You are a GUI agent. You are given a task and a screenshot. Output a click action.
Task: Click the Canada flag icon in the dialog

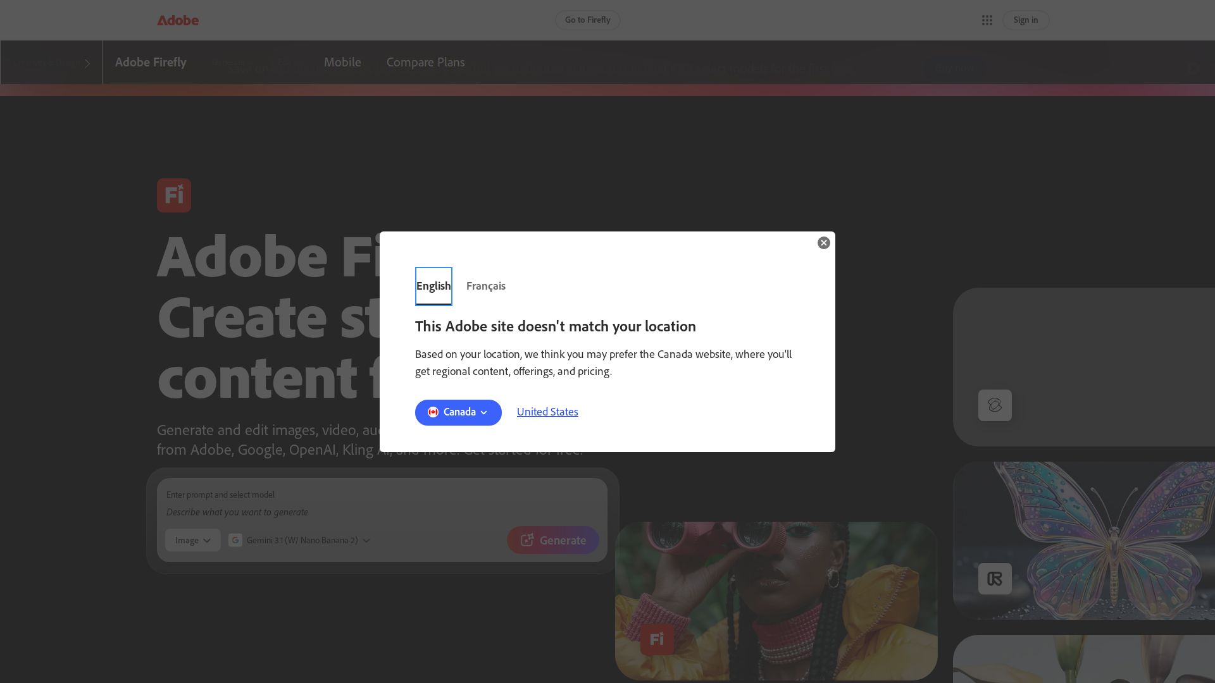coord(433,412)
